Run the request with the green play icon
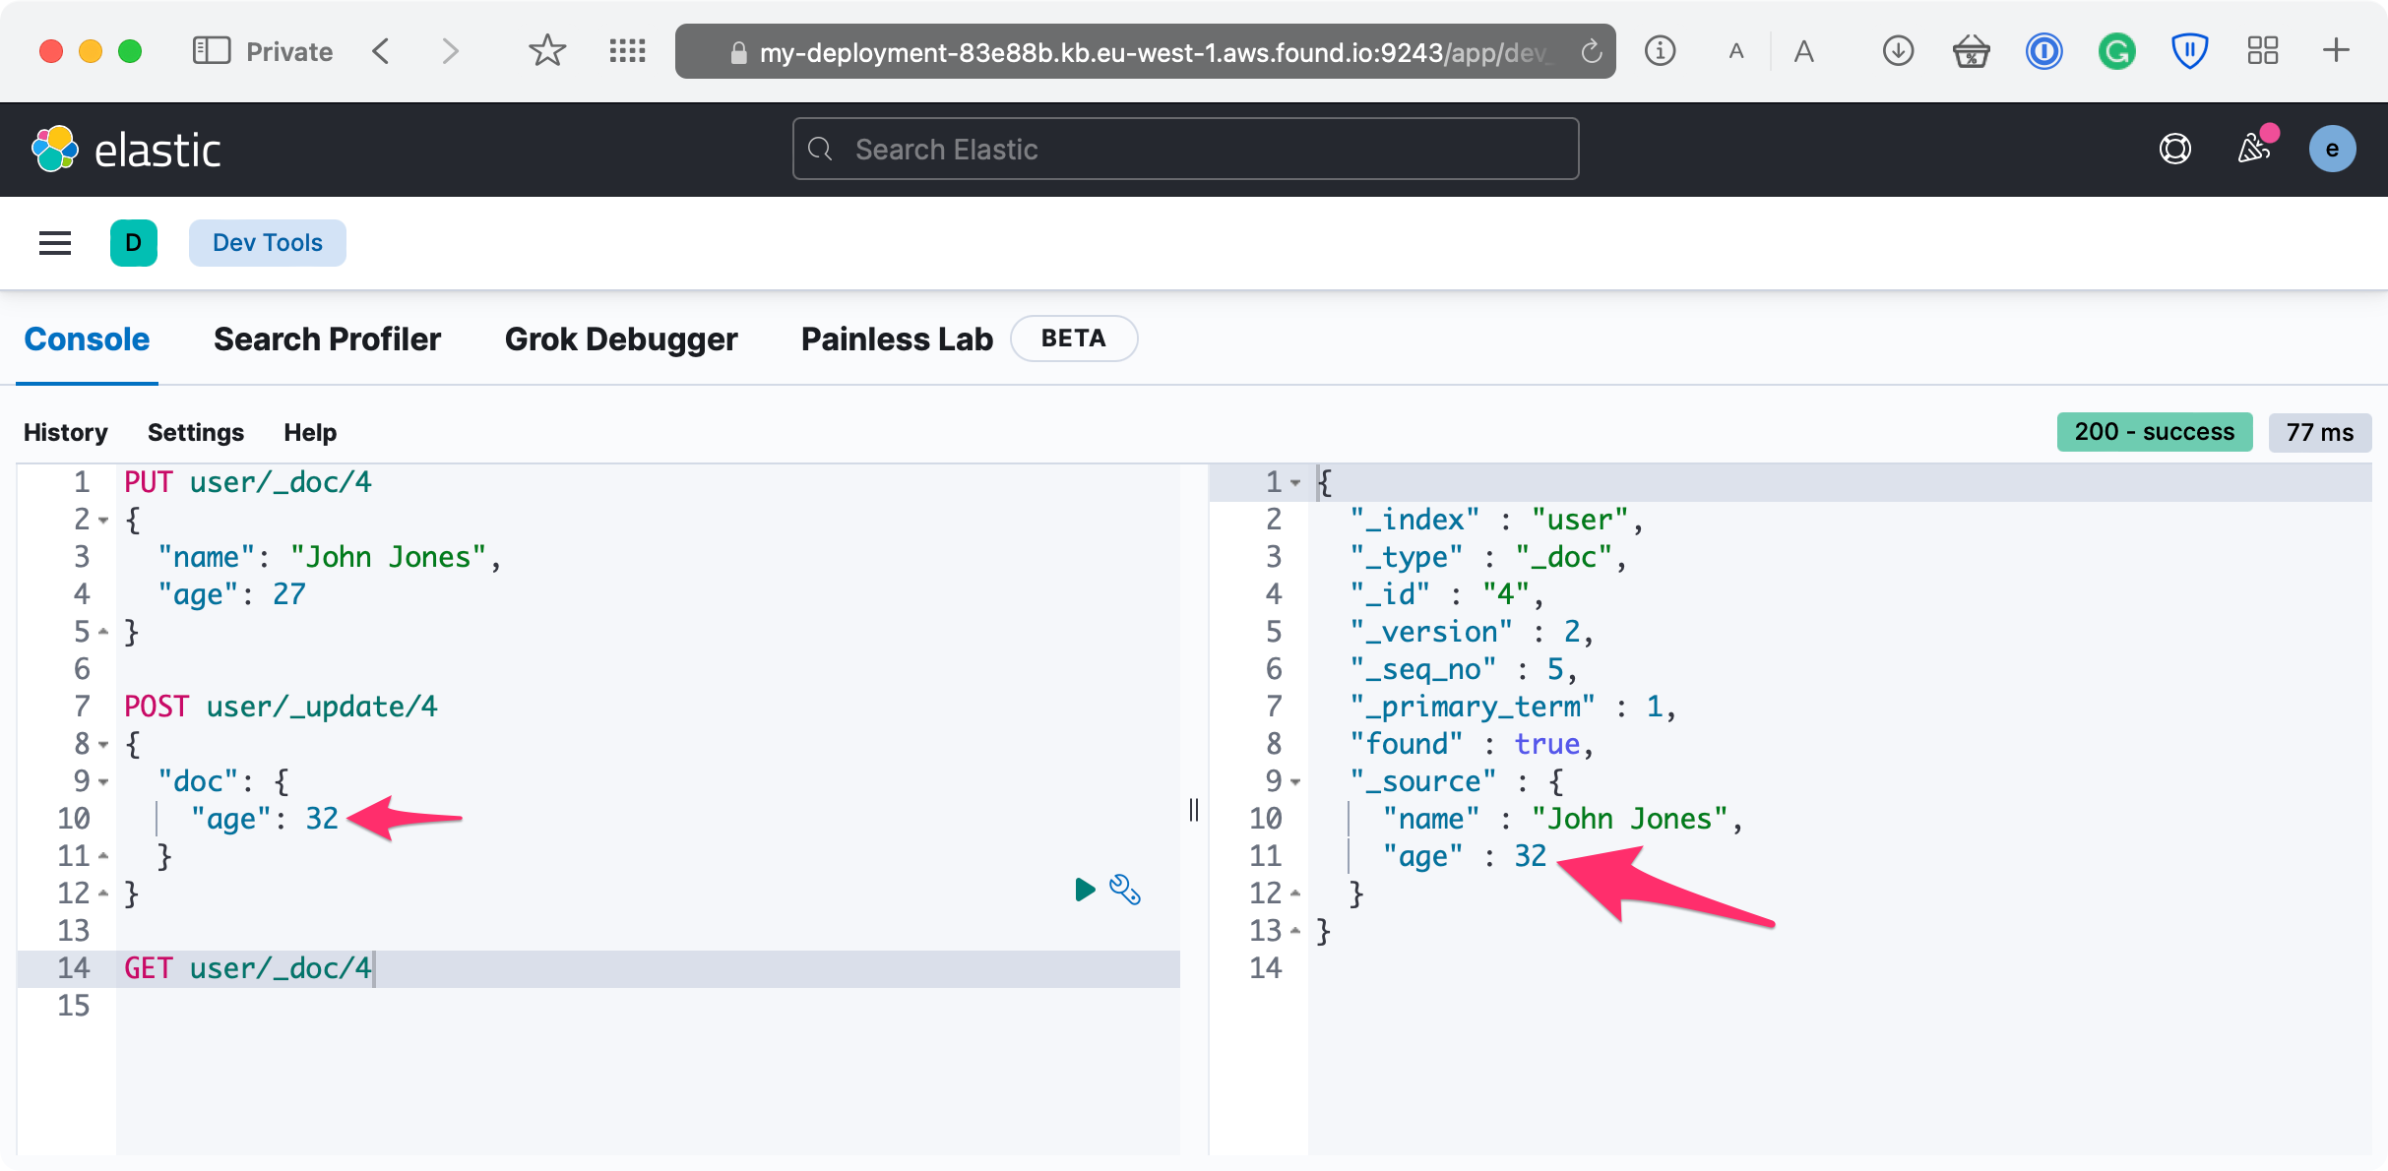This screenshot has width=2388, height=1171. click(x=1085, y=890)
